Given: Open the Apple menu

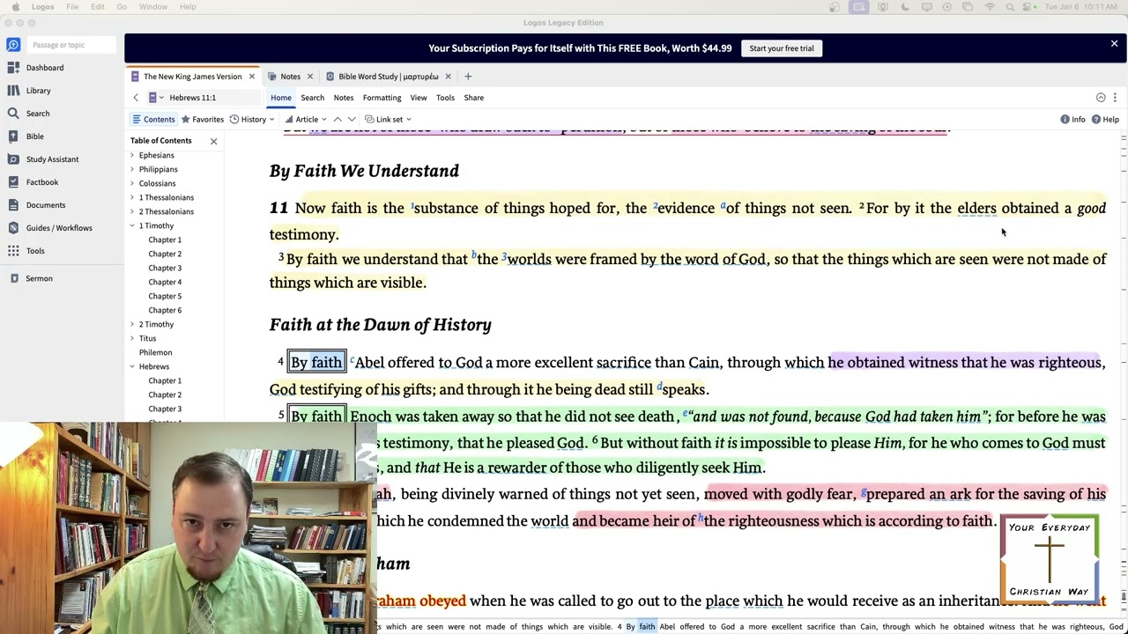Looking at the screenshot, I should (16, 7).
